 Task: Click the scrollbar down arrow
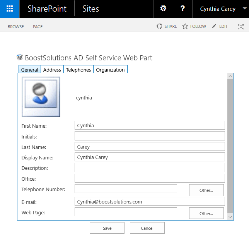(230, 217)
